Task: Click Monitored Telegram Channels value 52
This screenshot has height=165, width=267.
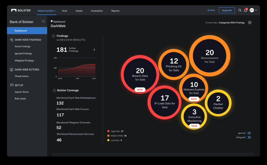Action: [59, 128]
